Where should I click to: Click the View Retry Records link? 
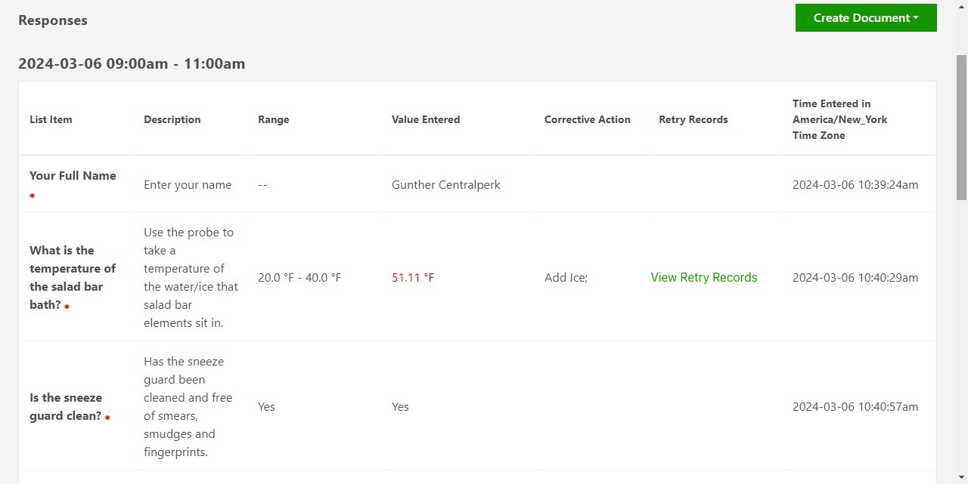pyautogui.click(x=703, y=277)
